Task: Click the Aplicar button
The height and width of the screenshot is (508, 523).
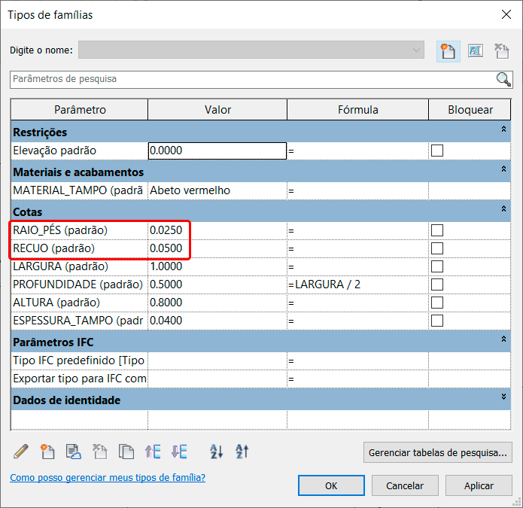Action: click(479, 485)
